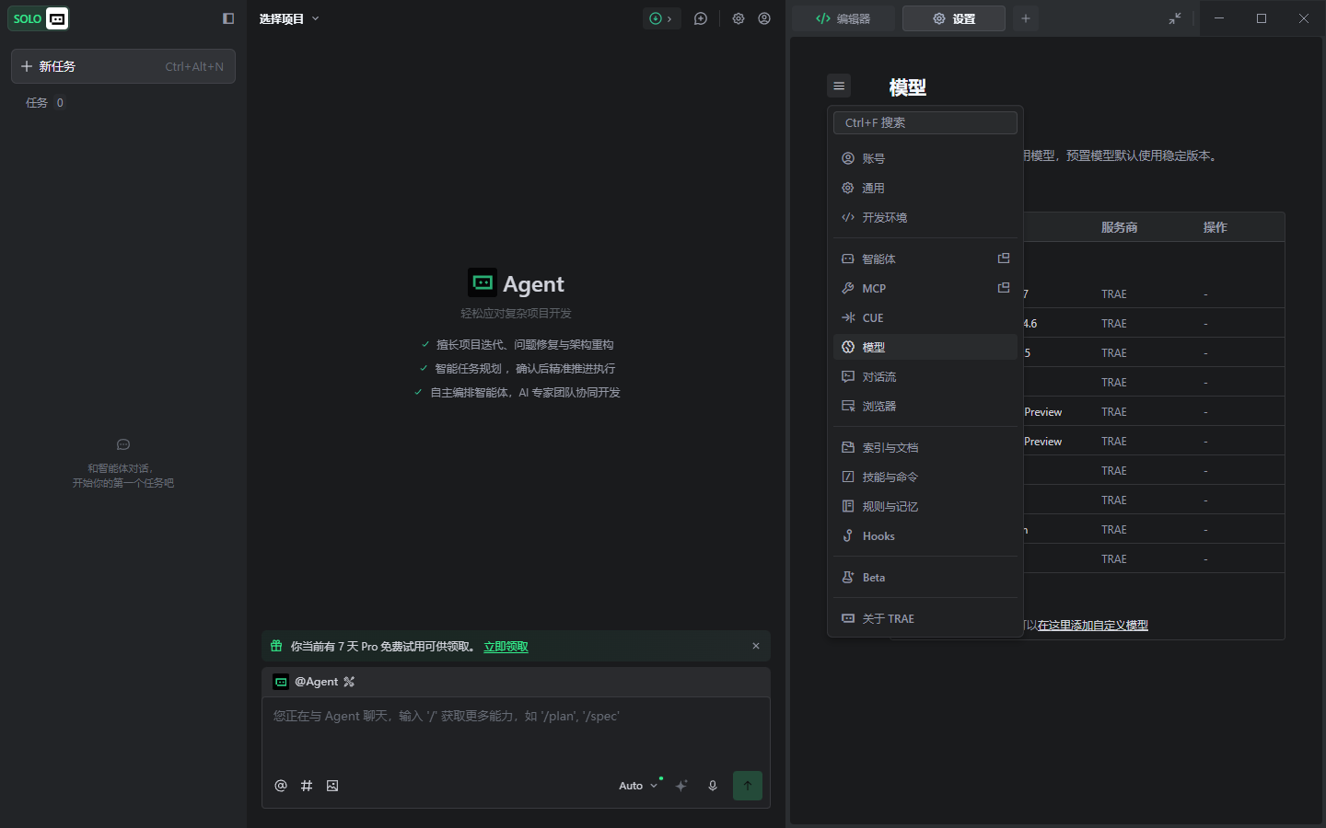Attach an image with picture icon
Screen dimensions: 1326x828
point(332,786)
